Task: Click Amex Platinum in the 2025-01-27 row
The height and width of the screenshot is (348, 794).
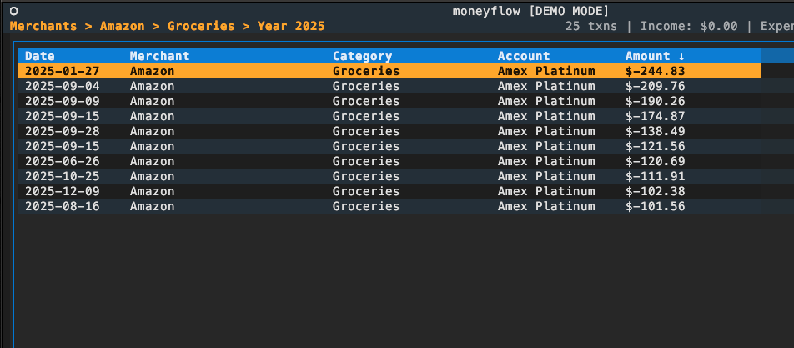Action: [546, 71]
